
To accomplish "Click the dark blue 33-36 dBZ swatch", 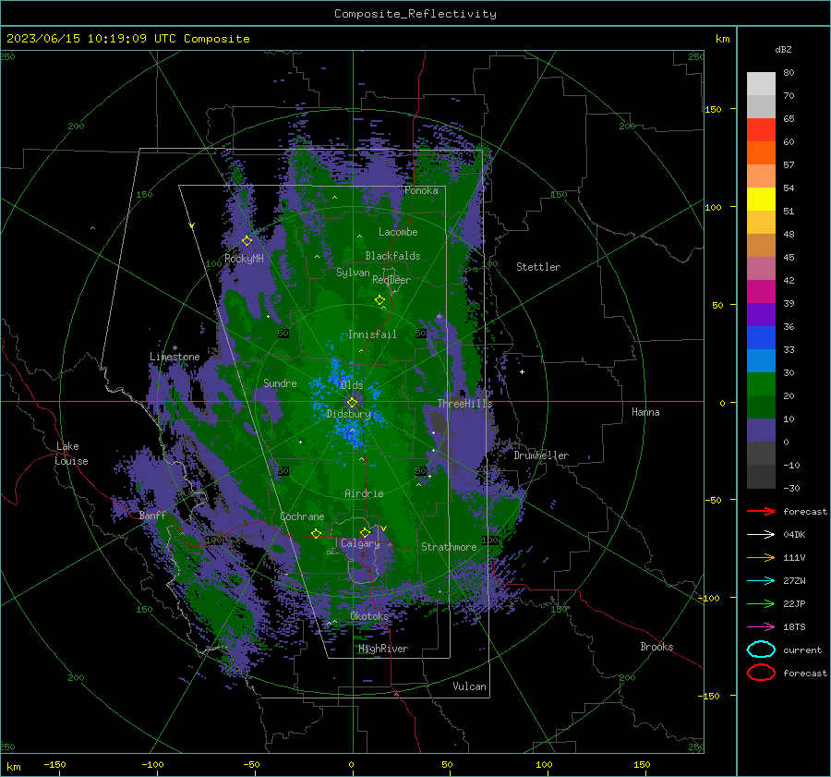I will coord(761,337).
